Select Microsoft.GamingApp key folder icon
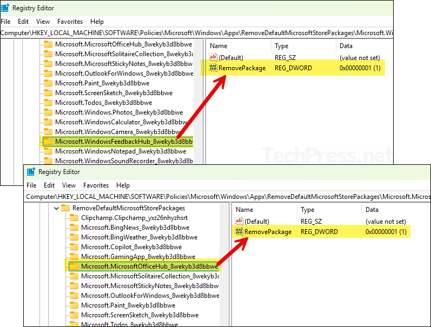Screen dimensions: 431x327 (74, 257)
